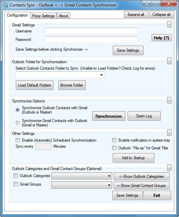Focus the Gmail Password field
179x217 pixels.
pos(91,40)
